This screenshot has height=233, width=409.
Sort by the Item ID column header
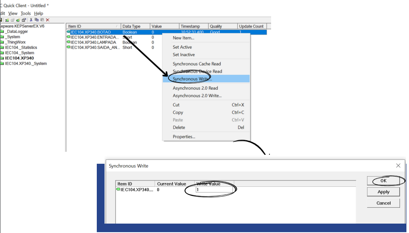coord(93,27)
